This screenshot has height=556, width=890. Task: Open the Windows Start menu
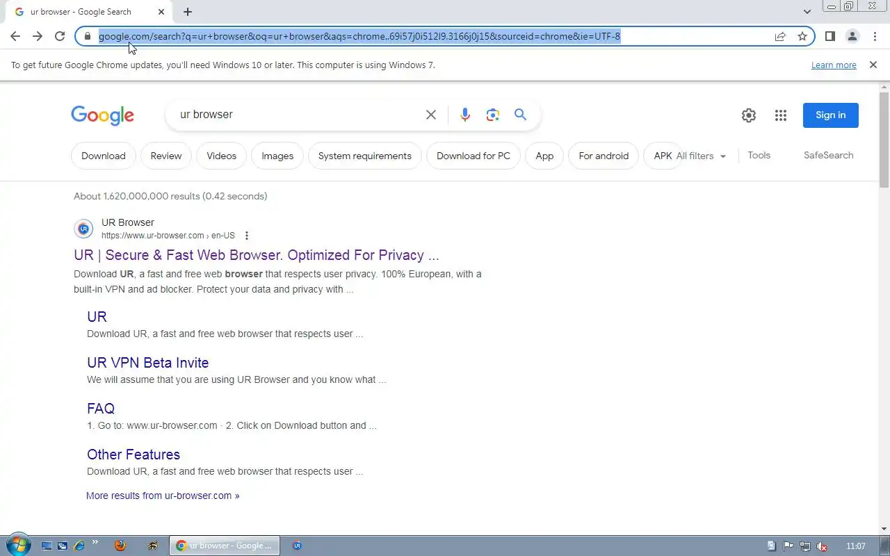(x=17, y=545)
